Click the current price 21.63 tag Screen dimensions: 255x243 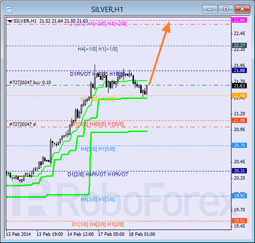(239, 85)
